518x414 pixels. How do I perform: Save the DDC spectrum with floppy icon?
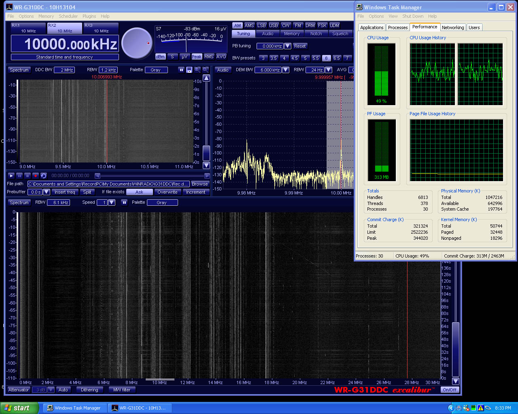pos(189,70)
